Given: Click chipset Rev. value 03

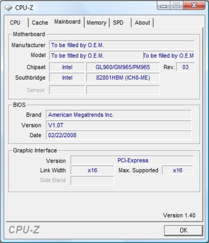Looking at the screenshot, I should (185, 67).
